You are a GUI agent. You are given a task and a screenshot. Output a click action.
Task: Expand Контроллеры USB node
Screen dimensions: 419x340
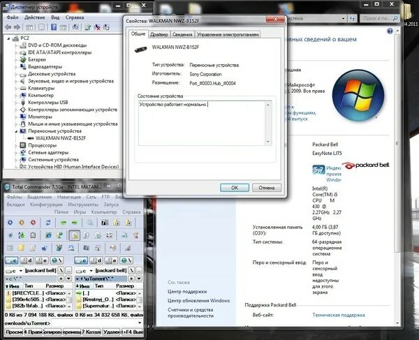(x=16, y=103)
